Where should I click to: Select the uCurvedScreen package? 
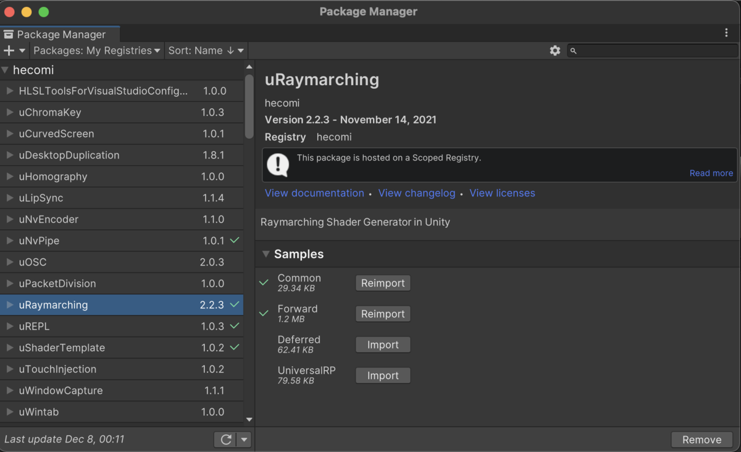(122, 133)
